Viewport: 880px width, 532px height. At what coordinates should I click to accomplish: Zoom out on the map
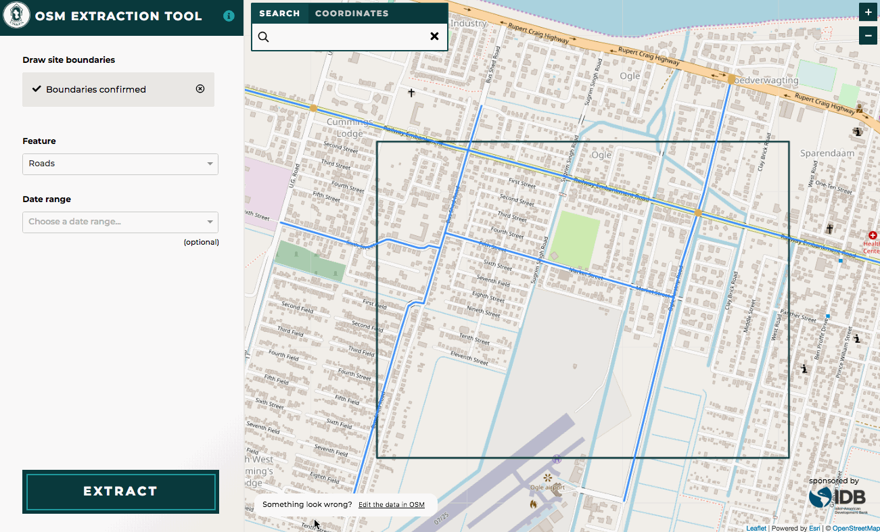[868, 35]
